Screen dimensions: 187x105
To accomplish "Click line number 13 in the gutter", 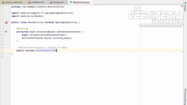I will coord(2,44).
